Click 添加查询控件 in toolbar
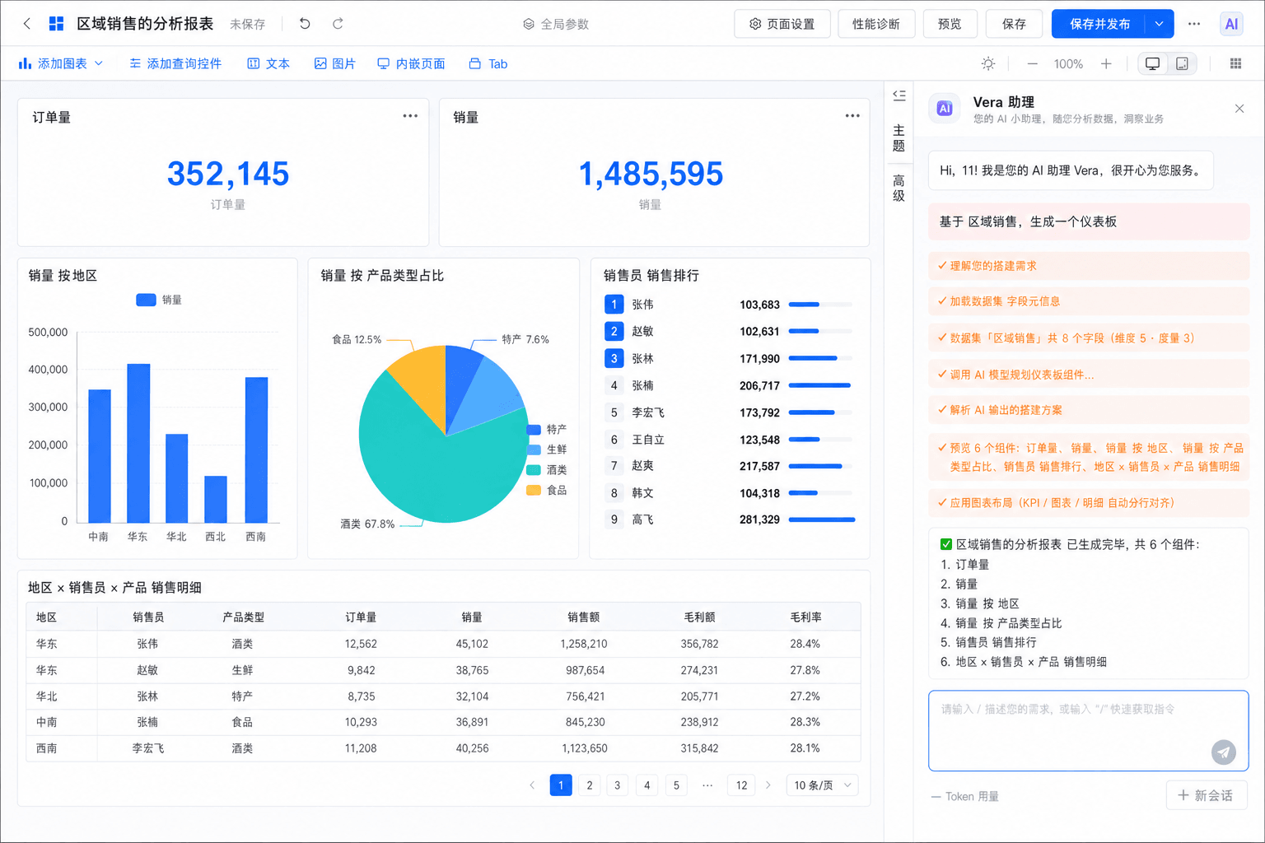 (175, 63)
